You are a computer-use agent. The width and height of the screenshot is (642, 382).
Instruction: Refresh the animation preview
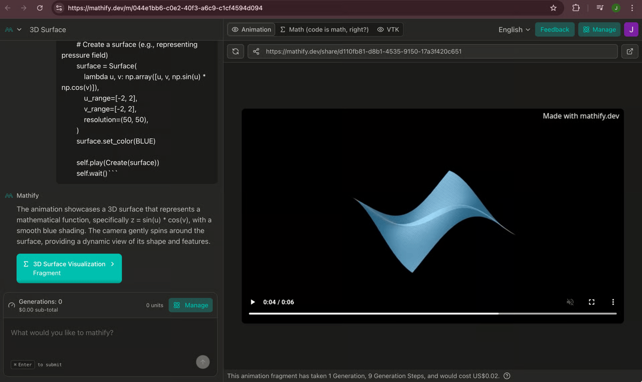point(236,51)
